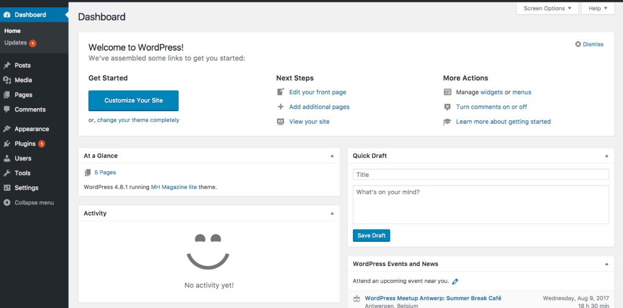Click the monitor icon beside View your site

280,121
